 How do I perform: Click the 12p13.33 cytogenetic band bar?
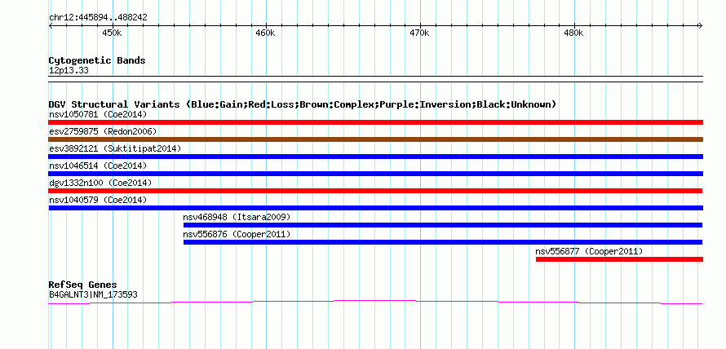pyautogui.click(x=375, y=79)
